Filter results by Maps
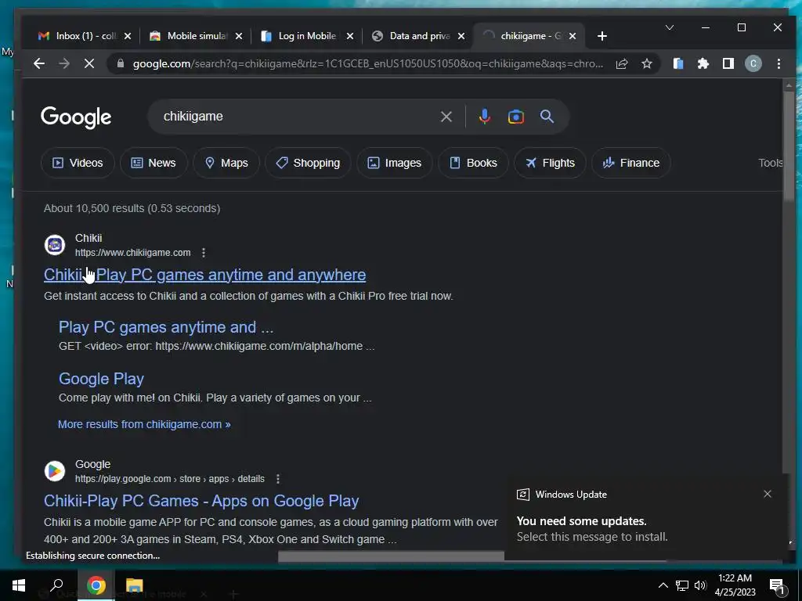Screen dimensions: 802x601 [226, 163]
